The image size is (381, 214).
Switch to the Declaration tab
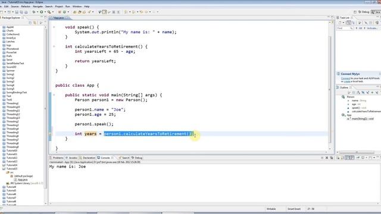tap(88, 158)
